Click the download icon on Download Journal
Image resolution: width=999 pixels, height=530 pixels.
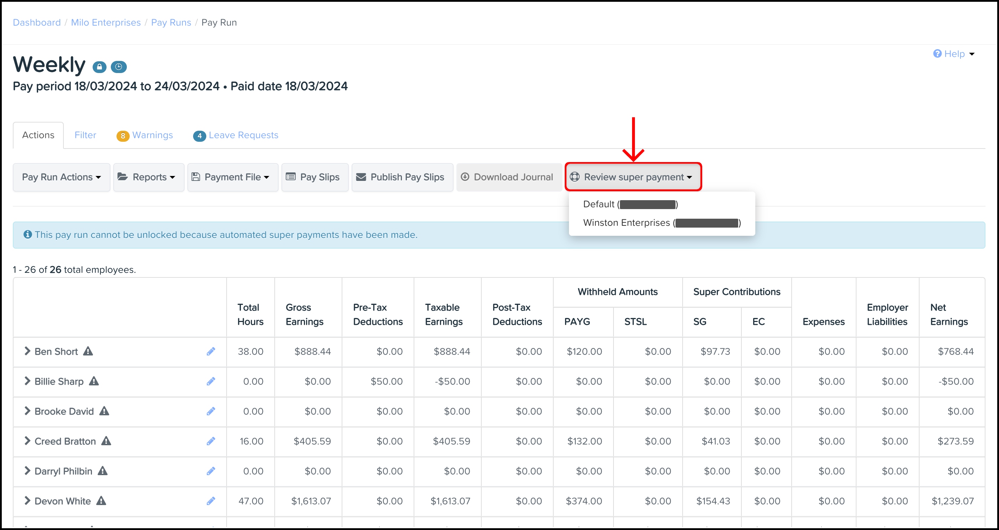(465, 177)
